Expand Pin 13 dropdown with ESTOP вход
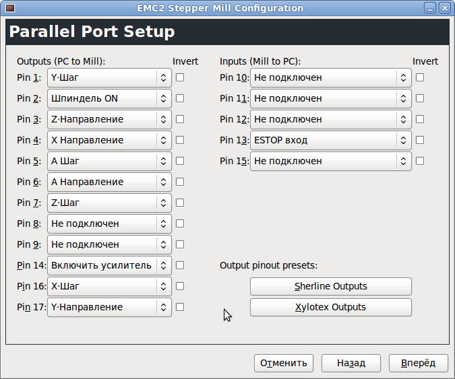This screenshot has width=455, height=379. pyautogui.click(x=330, y=140)
